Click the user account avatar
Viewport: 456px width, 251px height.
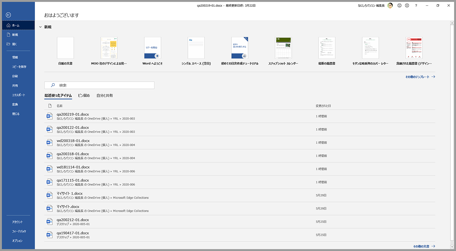(x=390, y=5)
